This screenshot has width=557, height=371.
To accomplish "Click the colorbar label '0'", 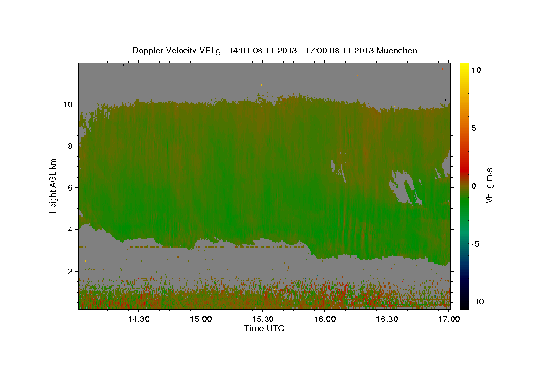I will pyautogui.click(x=473, y=185).
